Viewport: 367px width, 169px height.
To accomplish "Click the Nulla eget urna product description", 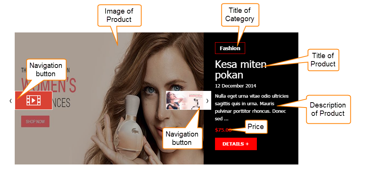I will [252, 107].
